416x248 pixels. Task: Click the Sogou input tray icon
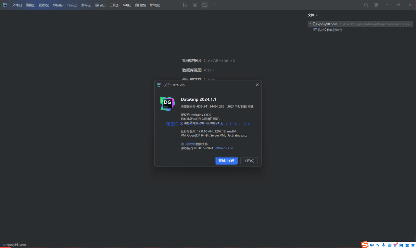(x=364, y=244)
